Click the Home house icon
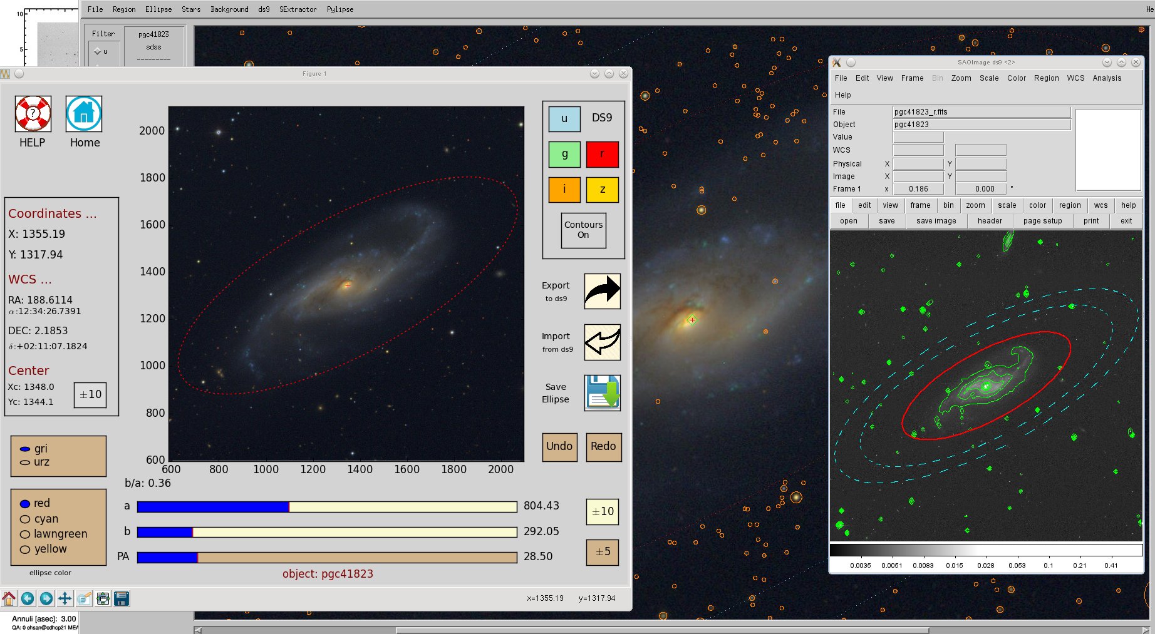The width and height of the screenshot is (1155, 634). 84,114
